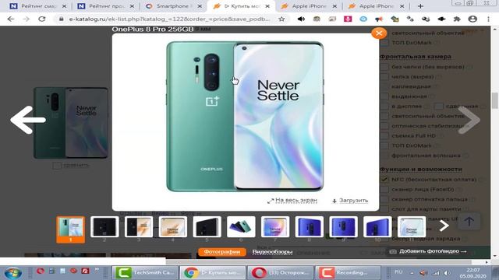Click the pink download extension icon
This screenshot has width=499, height=280.
pos(348,19)
